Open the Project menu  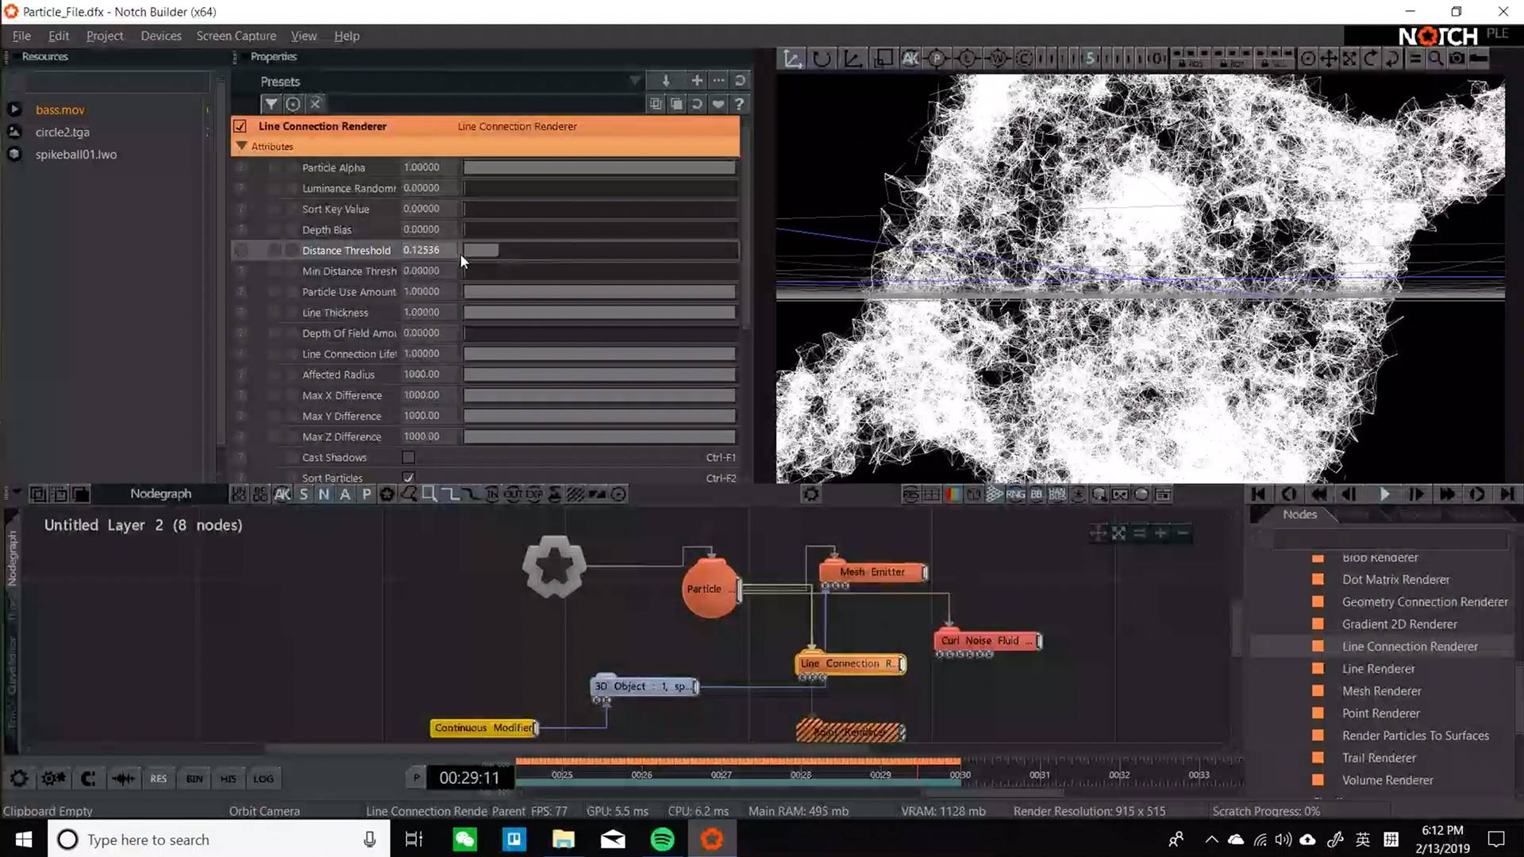105,36
